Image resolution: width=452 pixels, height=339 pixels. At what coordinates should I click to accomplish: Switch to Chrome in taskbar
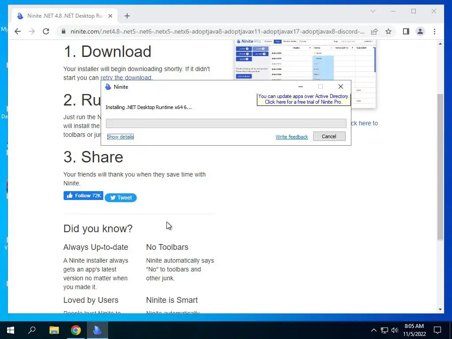click(76, 330)
